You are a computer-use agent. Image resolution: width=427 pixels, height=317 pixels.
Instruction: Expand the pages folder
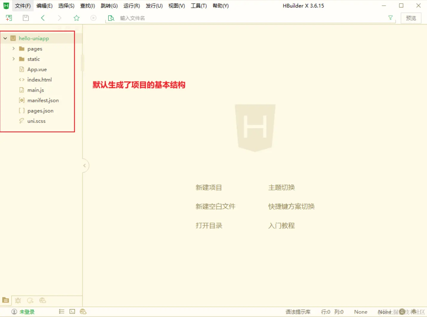(x=13, y=48)
